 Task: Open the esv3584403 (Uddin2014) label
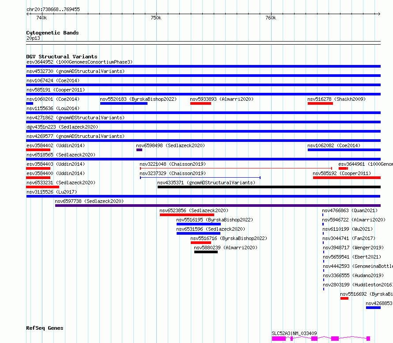56,164
